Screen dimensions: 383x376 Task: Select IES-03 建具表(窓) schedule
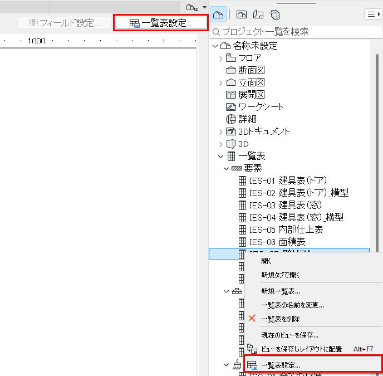(x=286, y=205)
